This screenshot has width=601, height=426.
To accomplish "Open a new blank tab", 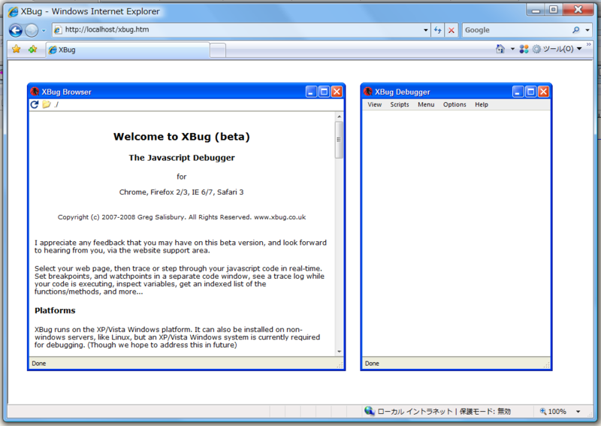I will pyautogui.click(x=218, y=50).
